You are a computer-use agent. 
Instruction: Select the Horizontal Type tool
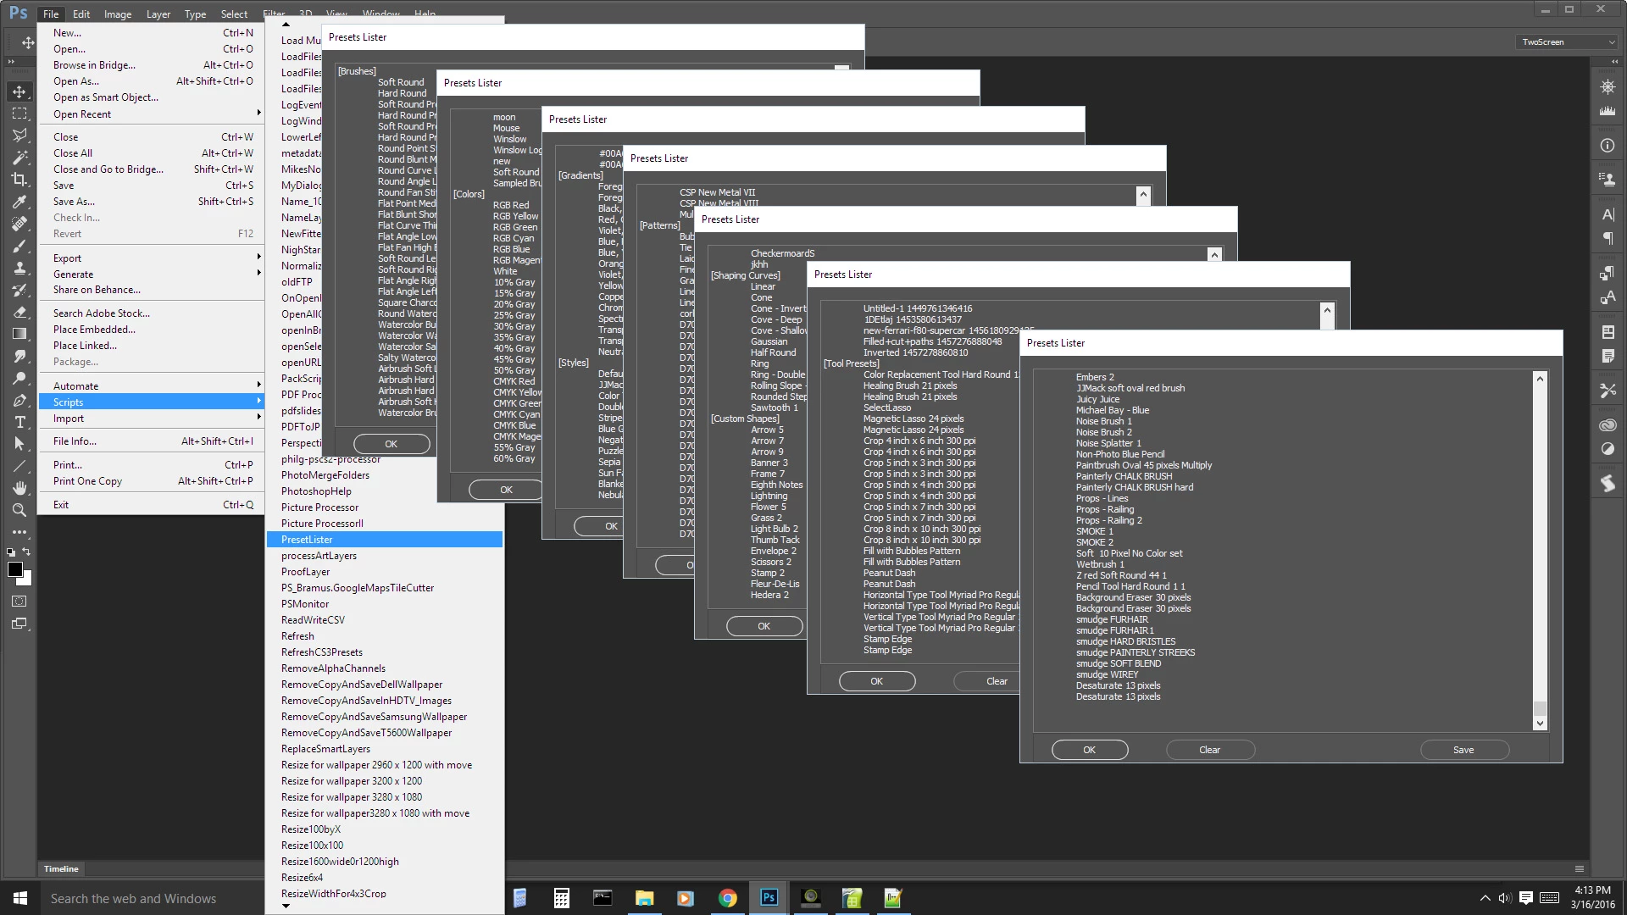coord(19,422)
